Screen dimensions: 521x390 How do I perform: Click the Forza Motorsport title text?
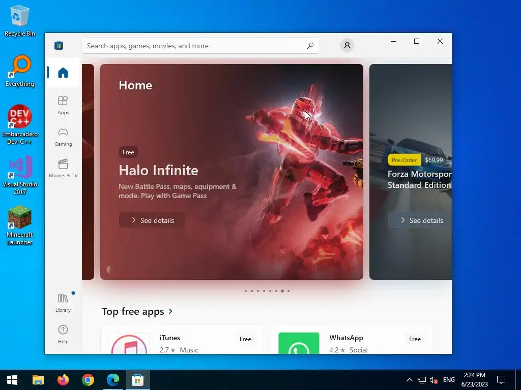tap(420, 179)
